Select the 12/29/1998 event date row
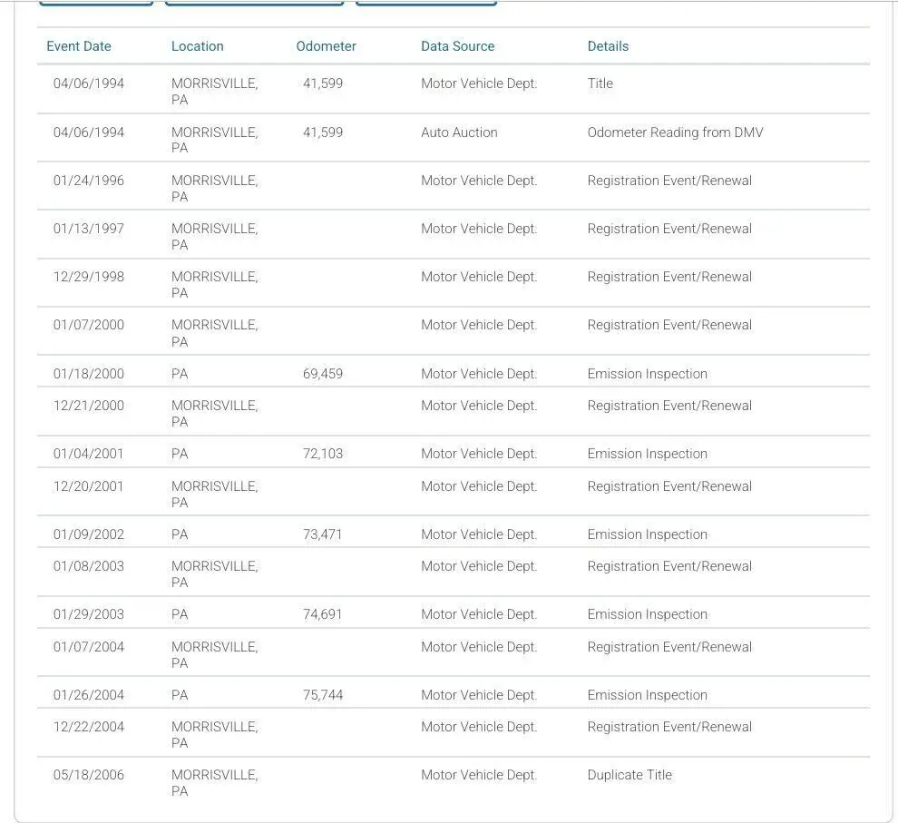Screen dimensions: 898x823 (x=89, y=277)
